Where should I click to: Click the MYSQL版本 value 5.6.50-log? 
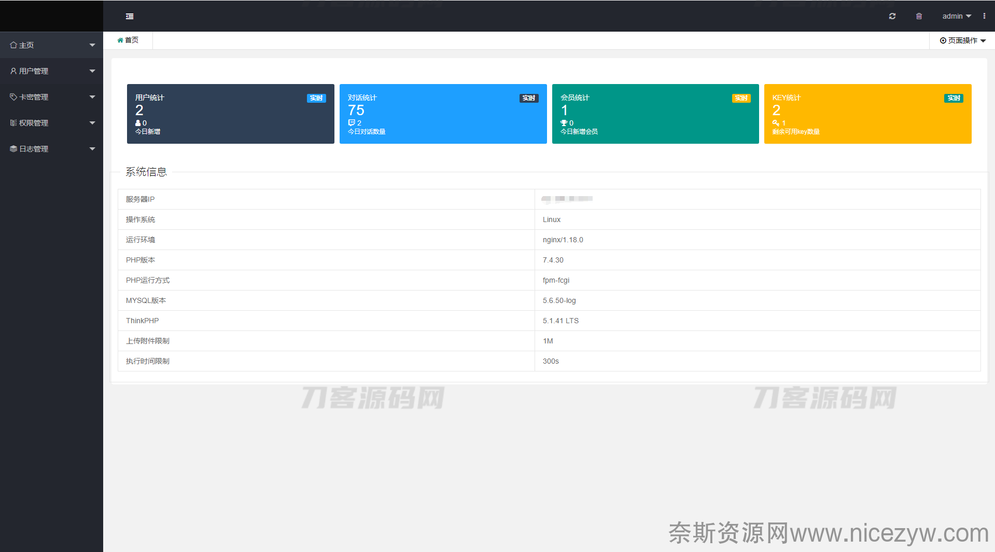tap(559, 300)
